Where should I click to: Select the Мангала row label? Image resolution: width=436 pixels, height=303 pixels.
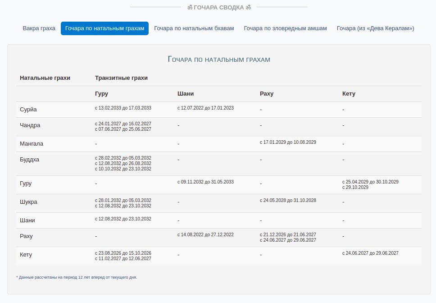pos(32,144)
